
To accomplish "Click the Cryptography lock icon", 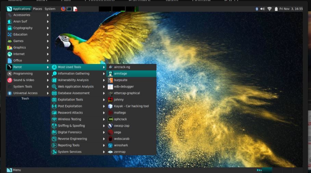I will (10, 28).
